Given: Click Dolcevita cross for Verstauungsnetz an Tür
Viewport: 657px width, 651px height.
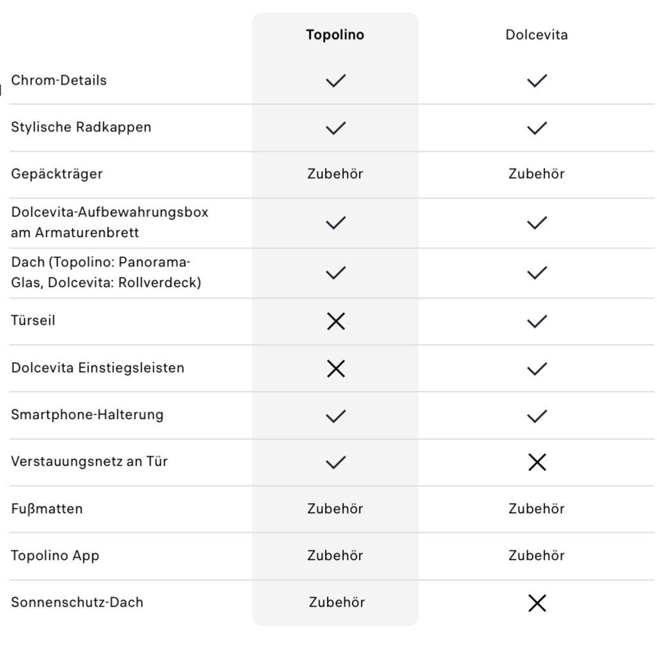Looking at the screenshot, I should [536, 462].
